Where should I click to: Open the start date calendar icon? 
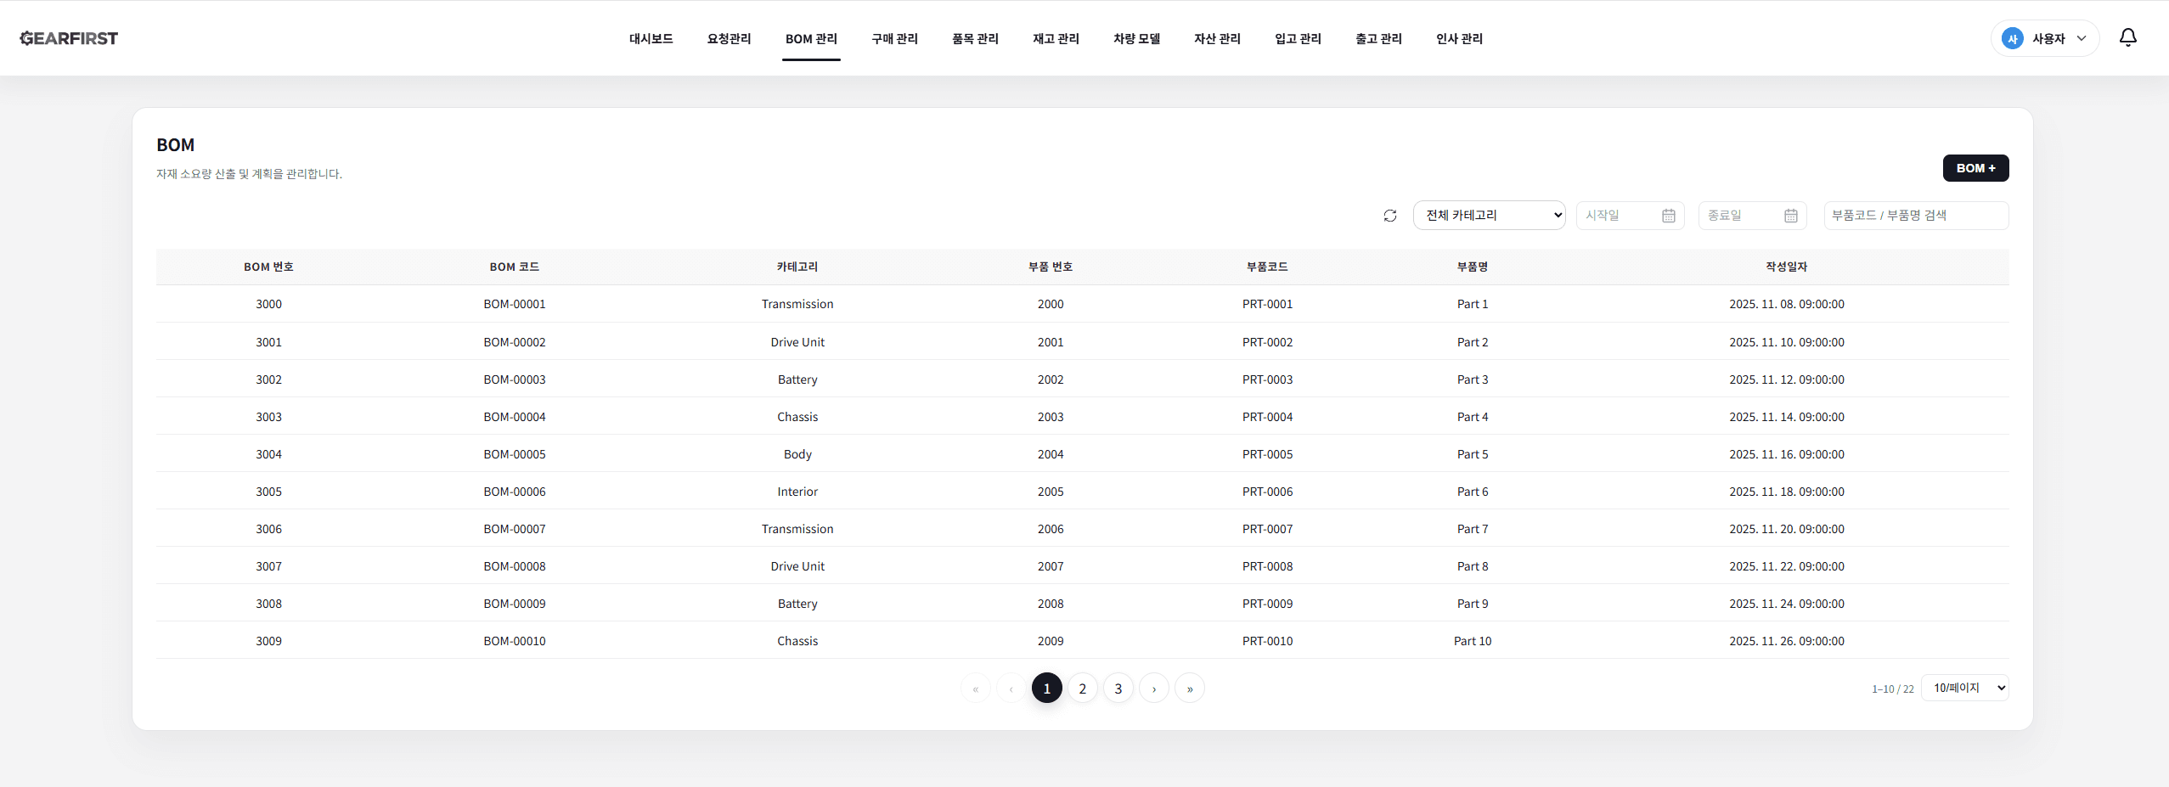click(x=1668, y=216)
